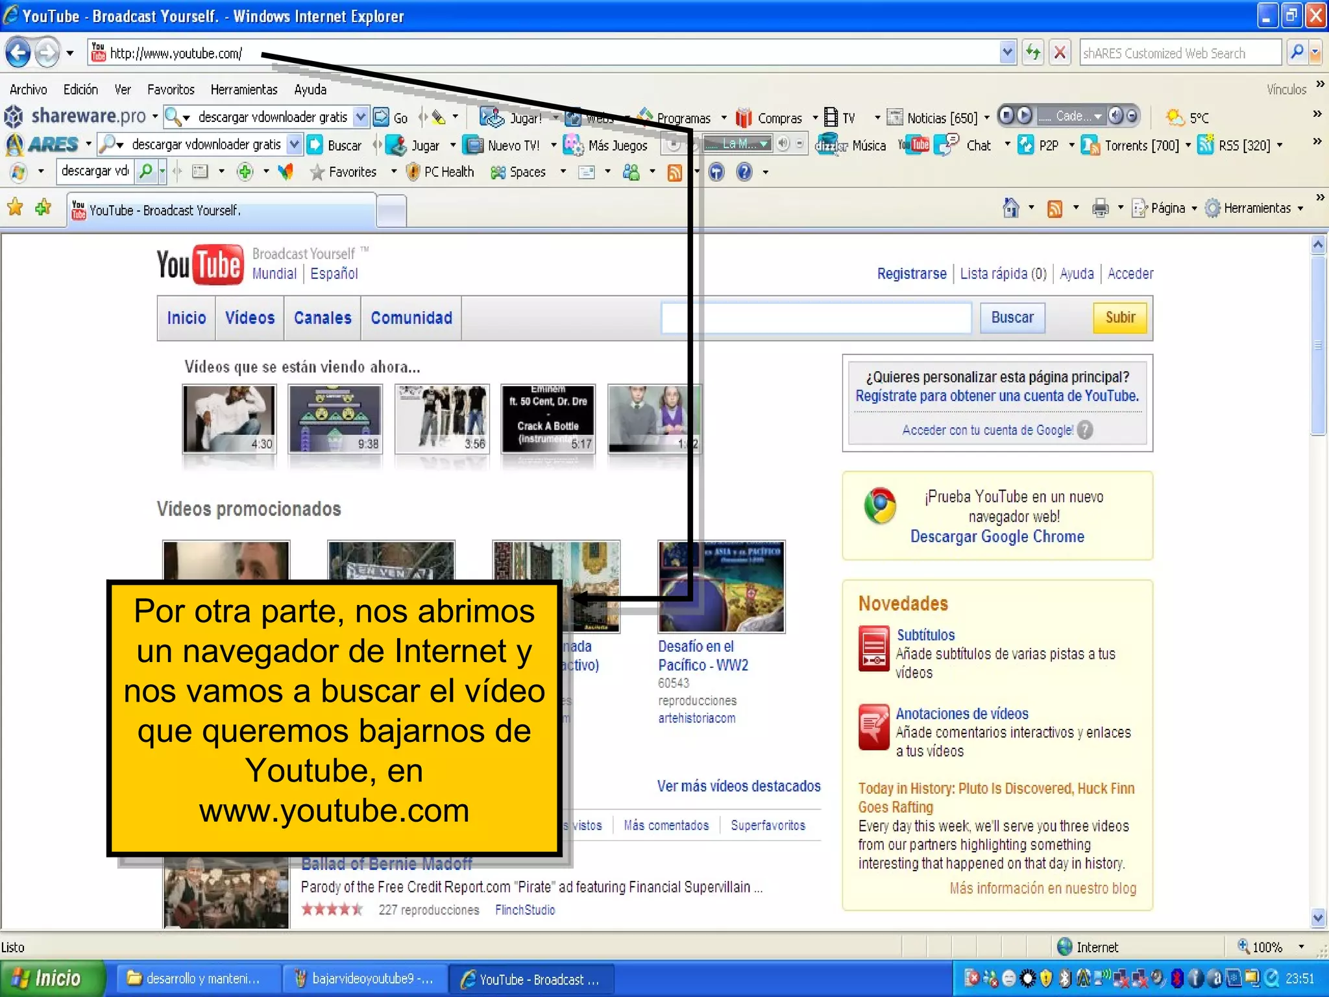Click the search magnifier beside shARES box
The width and height of the screenshot is (1329, 997).
click(1297, 53)
